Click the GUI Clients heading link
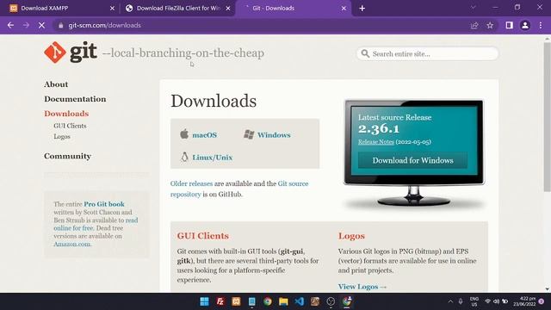Image resolution: width=551 pixels, height=310 pixels. coord(203,236)
